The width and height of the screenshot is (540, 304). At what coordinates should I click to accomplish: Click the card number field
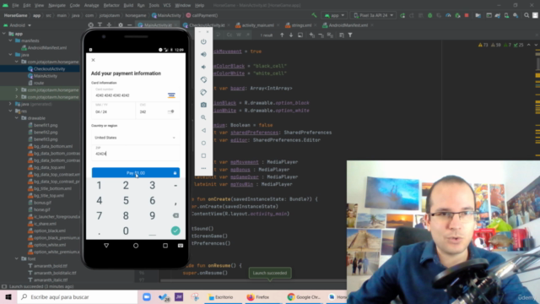136,94
